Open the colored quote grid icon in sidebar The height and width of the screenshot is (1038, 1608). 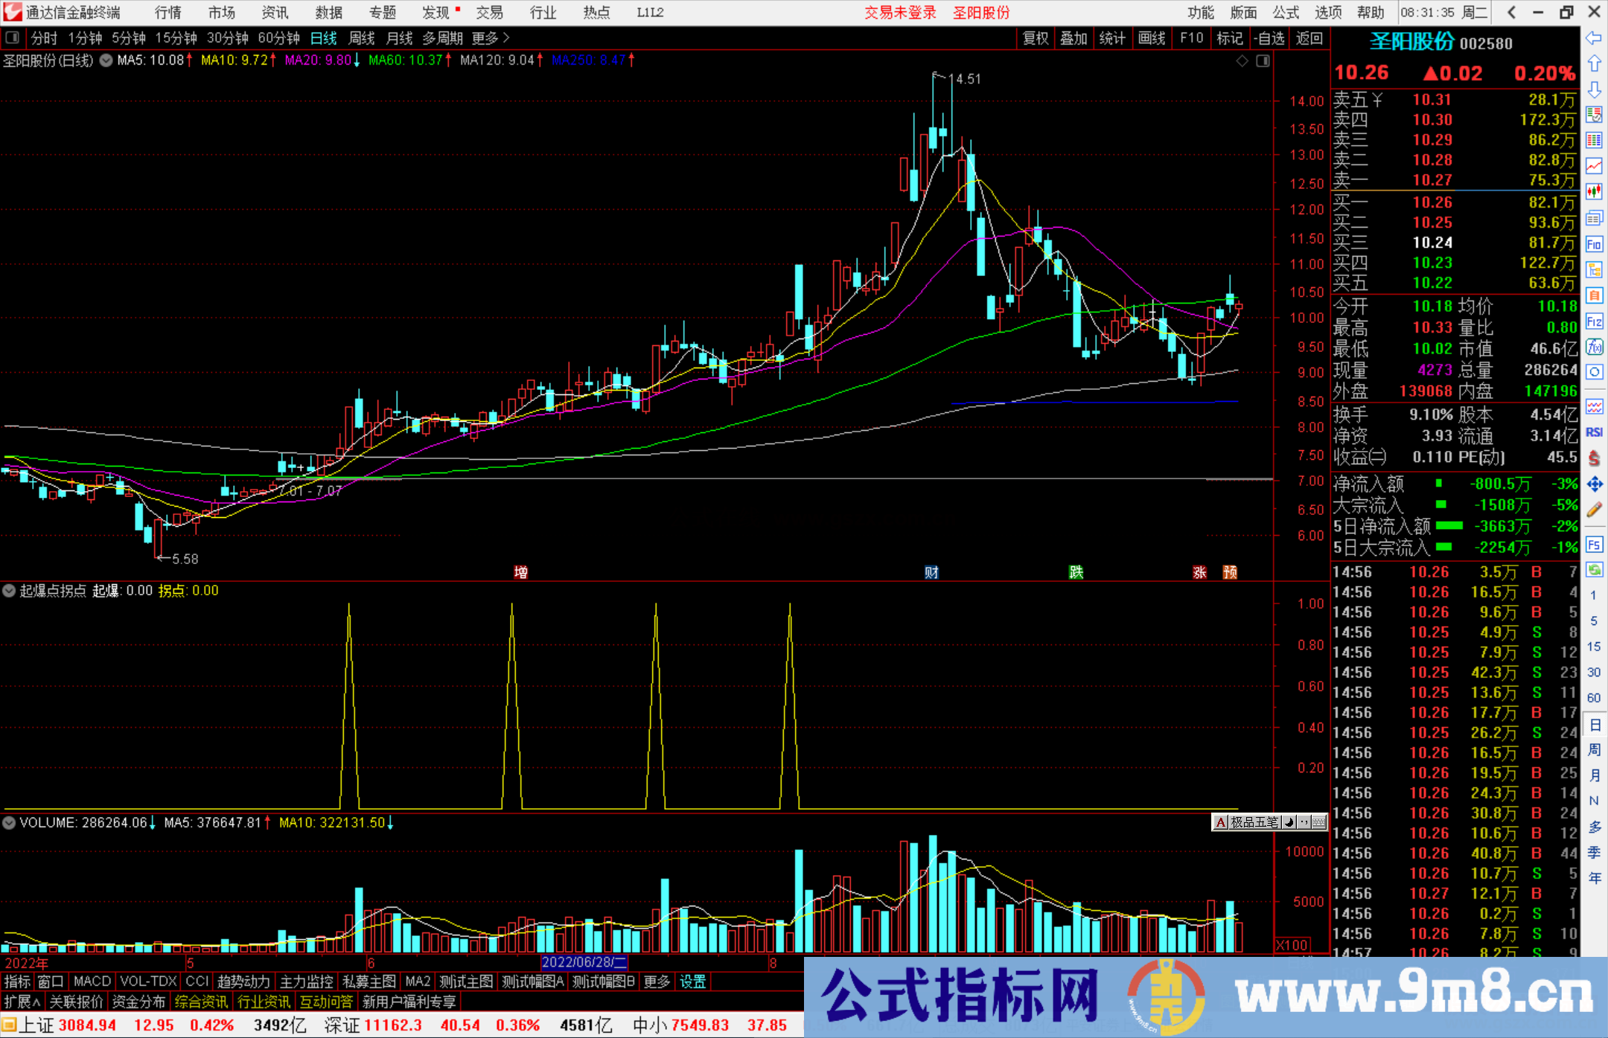click(x=1594, y=141)
